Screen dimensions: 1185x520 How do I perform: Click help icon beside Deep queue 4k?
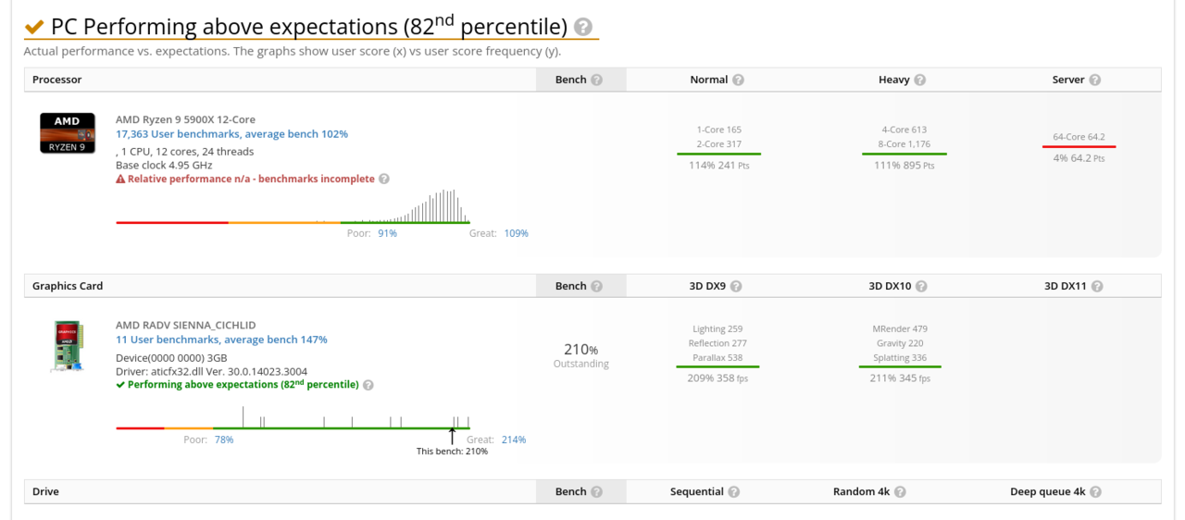[1095, 492]
